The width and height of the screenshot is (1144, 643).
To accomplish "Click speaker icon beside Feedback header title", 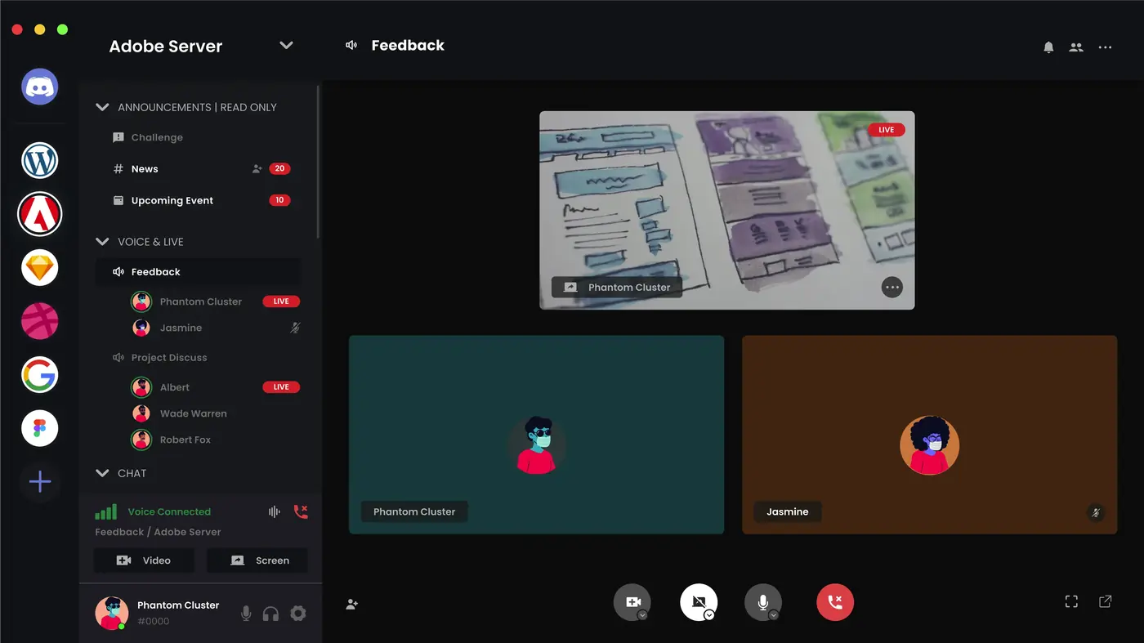I will [x=351, y=46].
